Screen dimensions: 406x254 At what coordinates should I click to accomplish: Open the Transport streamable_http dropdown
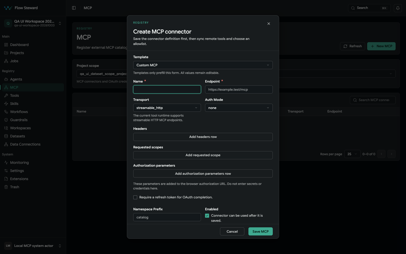tap(167, 108)
